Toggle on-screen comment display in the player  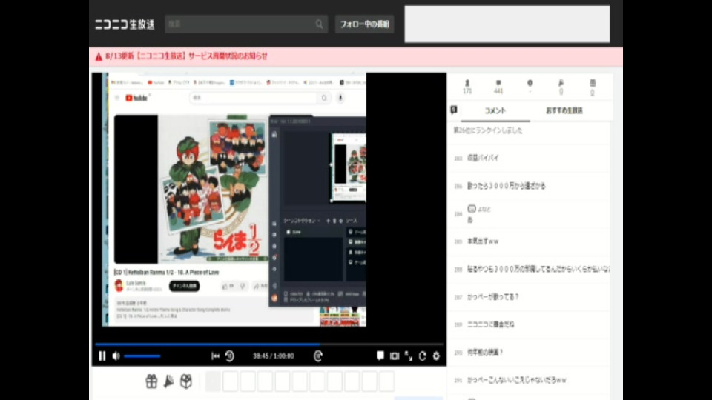coord(380,356)
